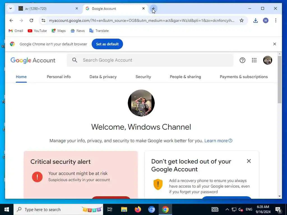Screen dimensions: 287x215
Task: Dismiss the locked out card
Action: coord(249,161)
